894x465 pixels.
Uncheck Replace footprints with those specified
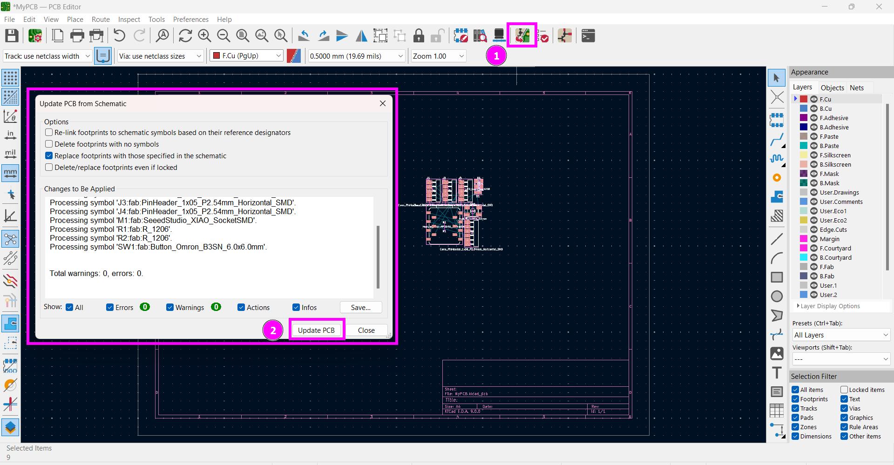point(49,156)
